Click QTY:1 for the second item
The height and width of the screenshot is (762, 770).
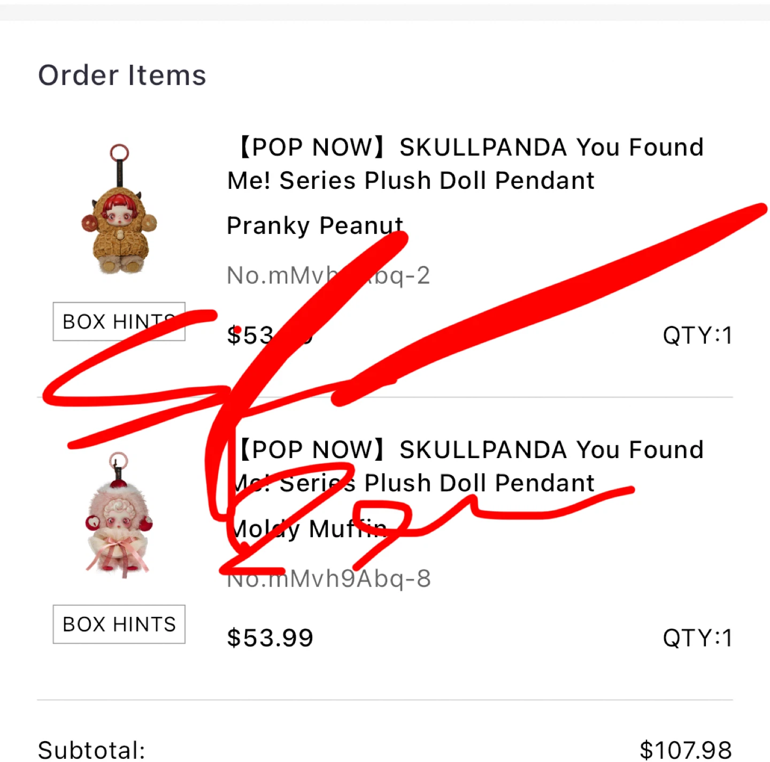698,637
